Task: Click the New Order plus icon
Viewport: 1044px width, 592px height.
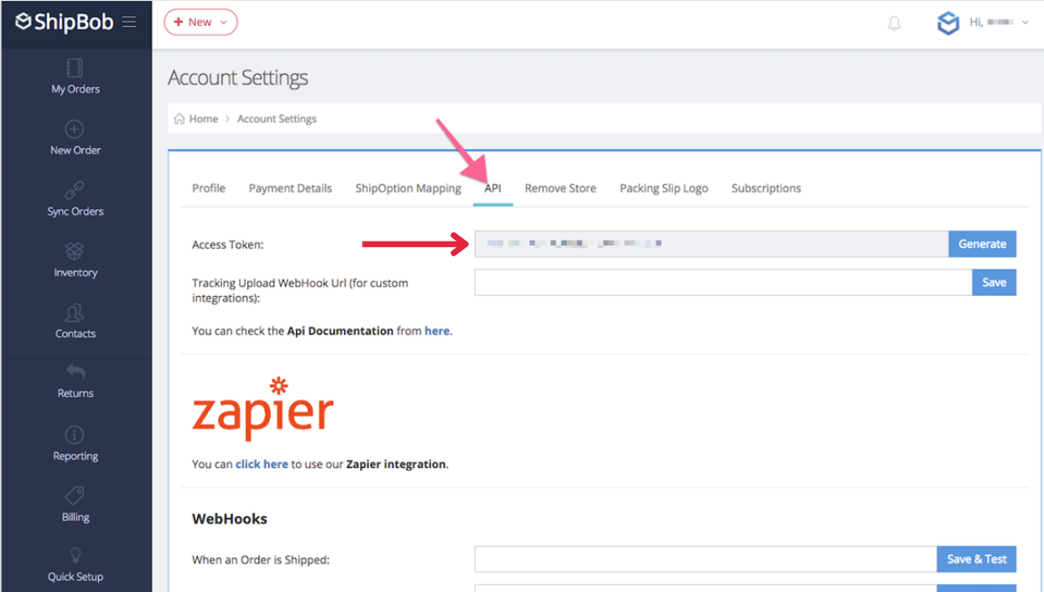Action: tap(75, 129)
